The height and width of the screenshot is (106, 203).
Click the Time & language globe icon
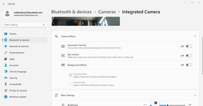[6, 72]
